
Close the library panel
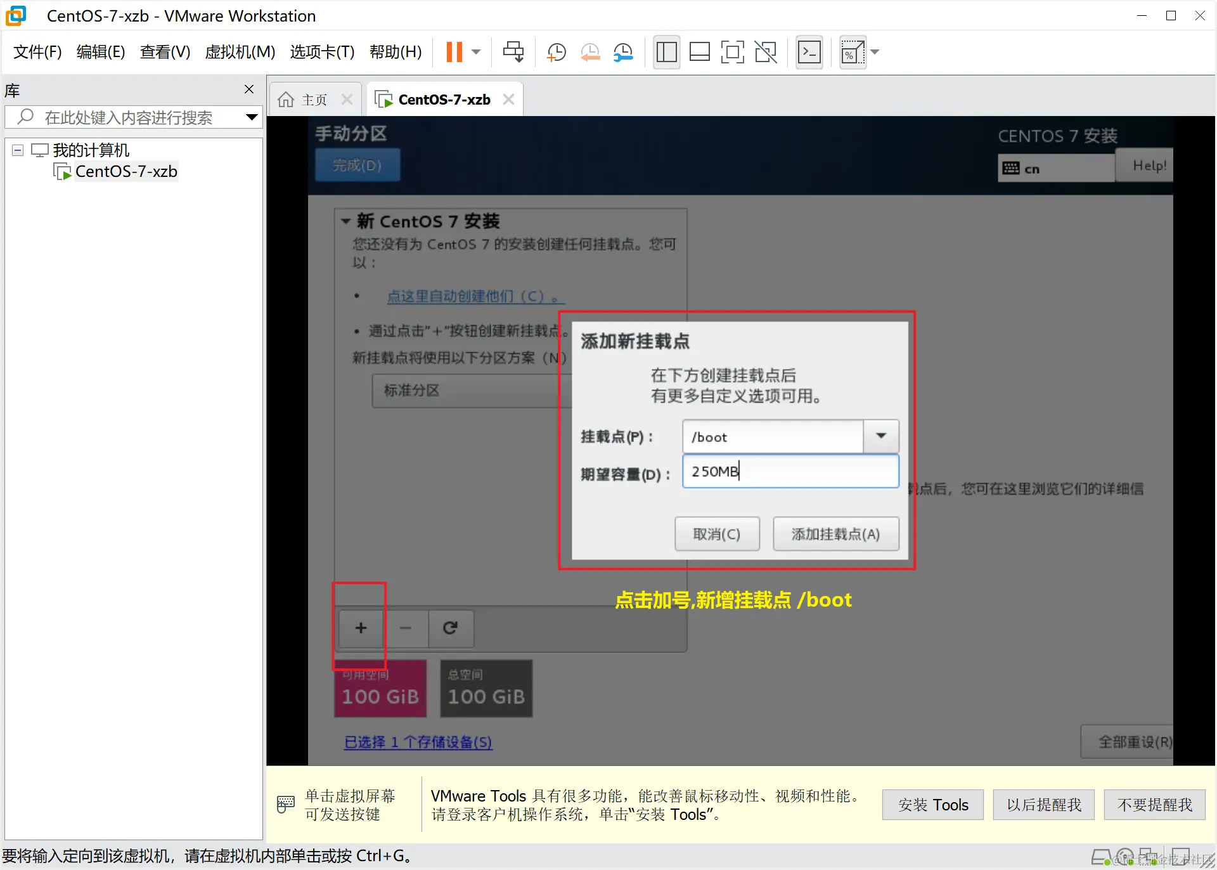pyautogui.click(x=249, y=89)
